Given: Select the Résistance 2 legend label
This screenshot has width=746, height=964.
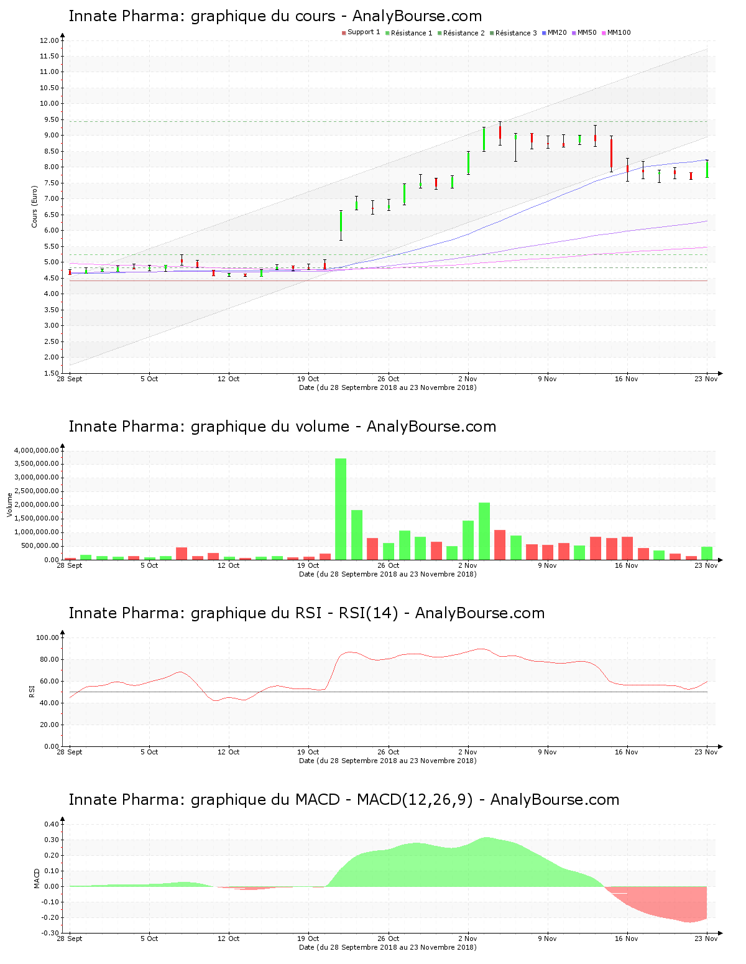Looking at the screenshot, I should pos(464,33).
